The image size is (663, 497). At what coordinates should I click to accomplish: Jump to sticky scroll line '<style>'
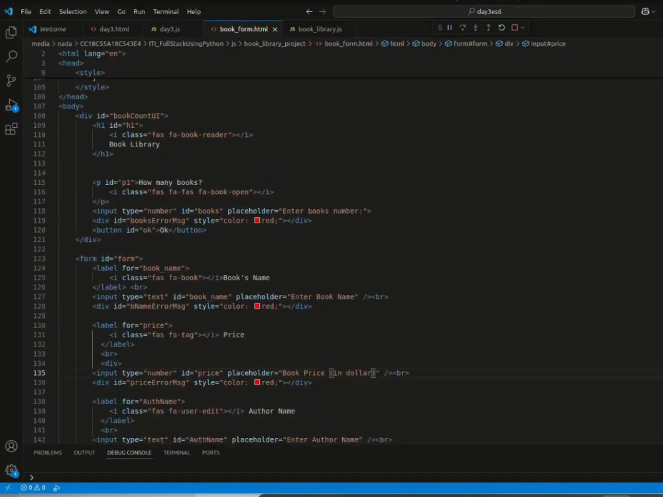pyautogui.click(x=90, y=73)
